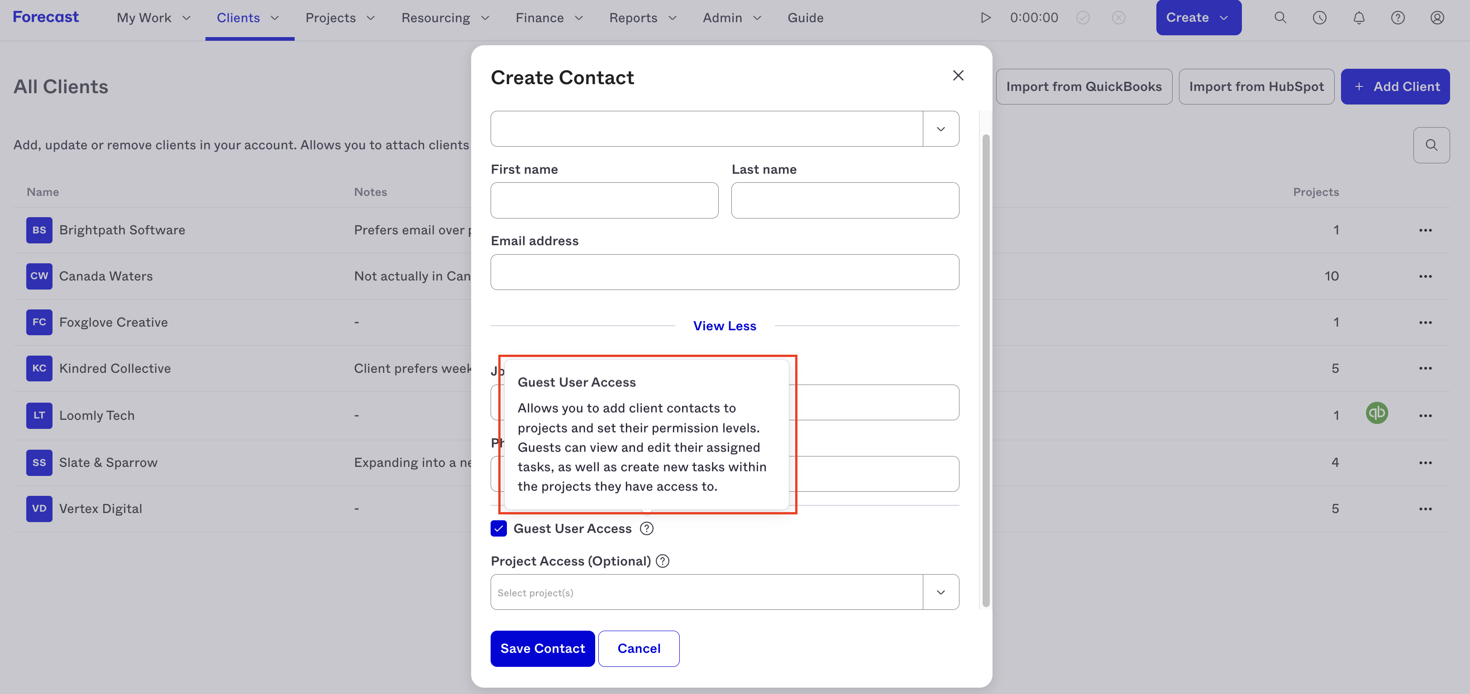Viewport: 1470px width, 694px height.
Task: Expand the client selector dropdown arrow
Action: (940, 129)
